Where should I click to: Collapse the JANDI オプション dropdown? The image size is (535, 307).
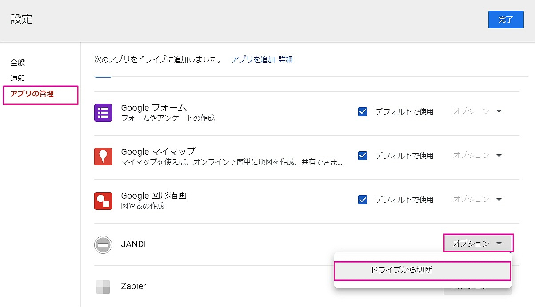click(x=478, y=244)
